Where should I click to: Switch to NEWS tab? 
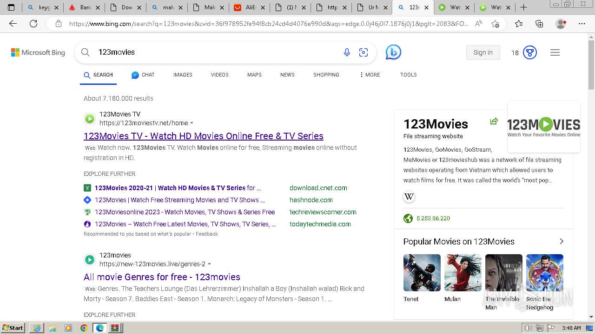click(287, 75)
